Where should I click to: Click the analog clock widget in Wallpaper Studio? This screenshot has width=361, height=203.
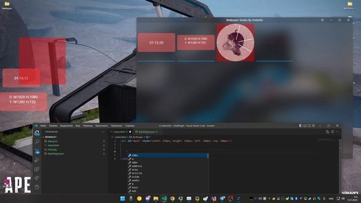click(236, 42)
